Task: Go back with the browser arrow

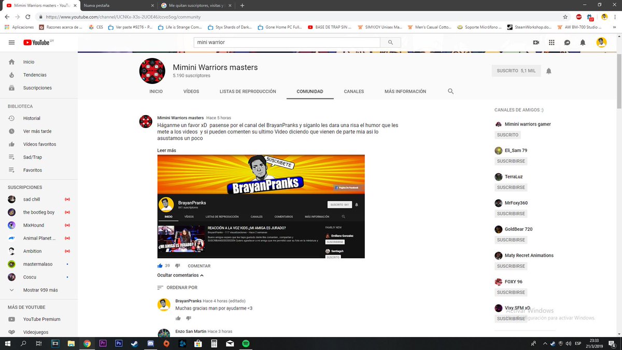Action: (x=7, y=17)
